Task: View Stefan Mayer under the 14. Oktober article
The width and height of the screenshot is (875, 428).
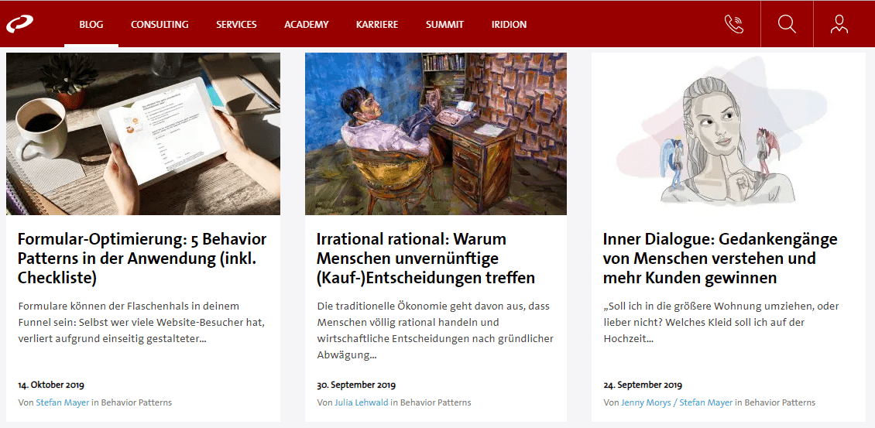Action: 63,402
